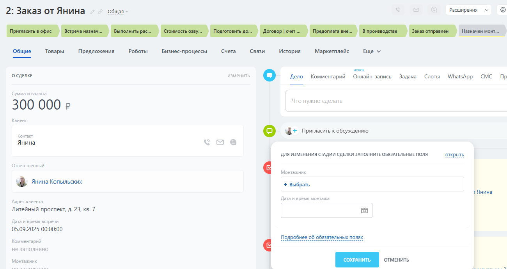The width and height of the screenshot is (507, 269).
Task: Open the Маркетплейс tab
Action: pos(332,51)
